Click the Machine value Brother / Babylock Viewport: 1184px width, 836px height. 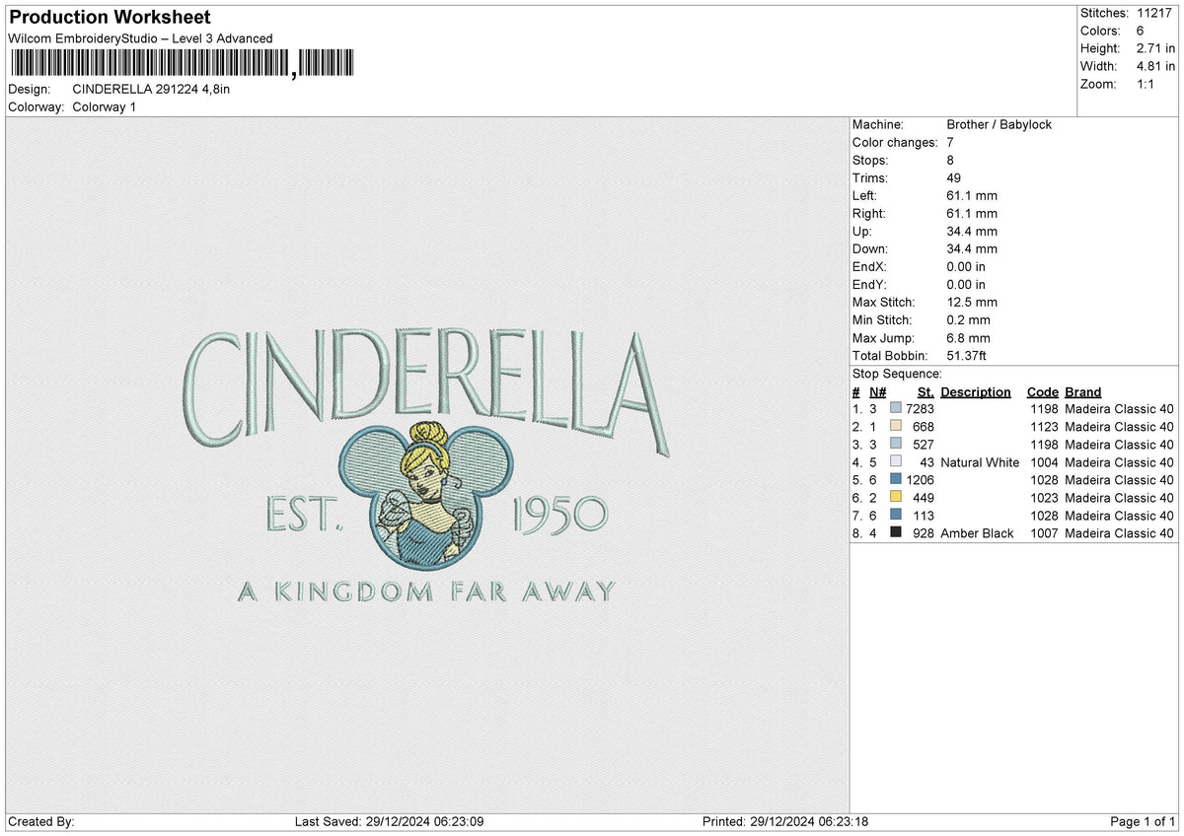pyautogui.click(x=999, y=125)
